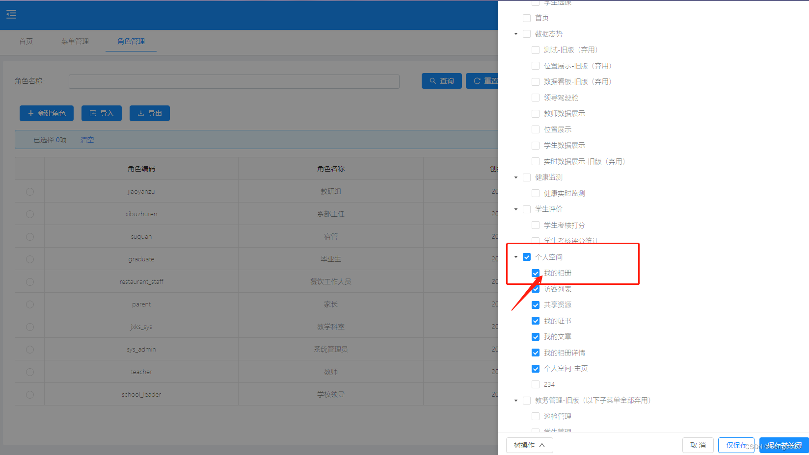Viewport: 809px width, 455px height.
Task: Switch to the 首页 tab
Action: point(26,42)
